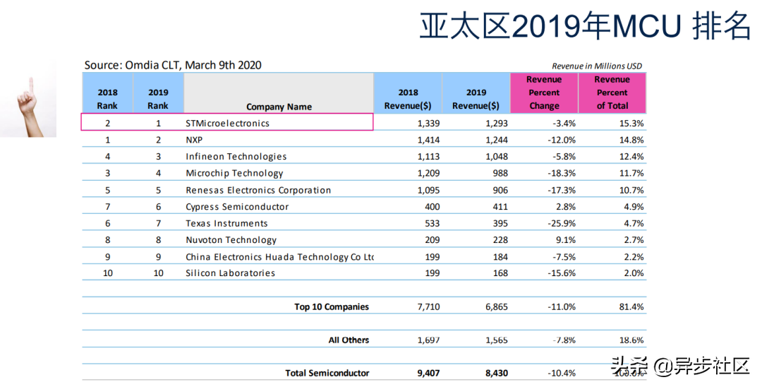Select the 15.3% percent of total
This screenshot has height=387, width=762.
click(631, 124)
